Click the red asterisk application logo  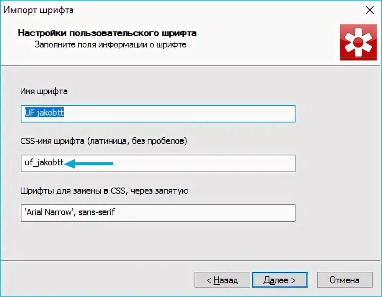coord(358,42)
